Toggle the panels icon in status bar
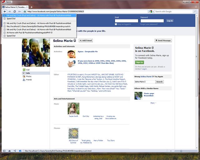The width and height of the screenshot is (200, 160). point(4,151)
